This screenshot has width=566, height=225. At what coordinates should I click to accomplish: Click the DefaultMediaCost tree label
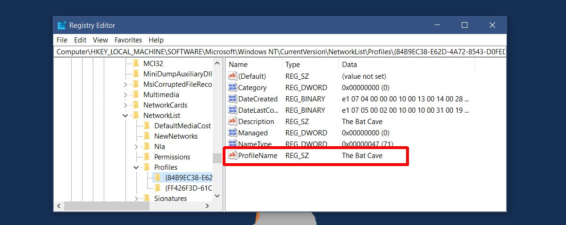pos(183,126)
